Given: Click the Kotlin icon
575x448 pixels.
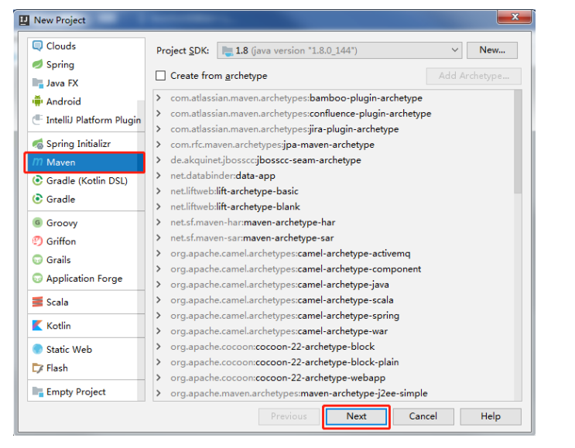Looking at the screenshot, I should click(x=37, y=326).
